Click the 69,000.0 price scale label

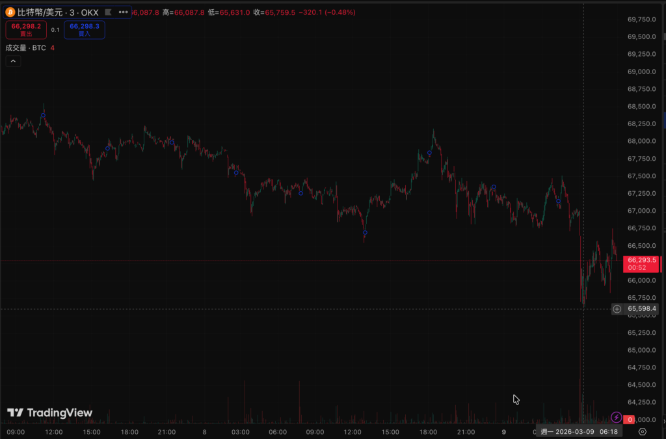(x=641, y=72)
